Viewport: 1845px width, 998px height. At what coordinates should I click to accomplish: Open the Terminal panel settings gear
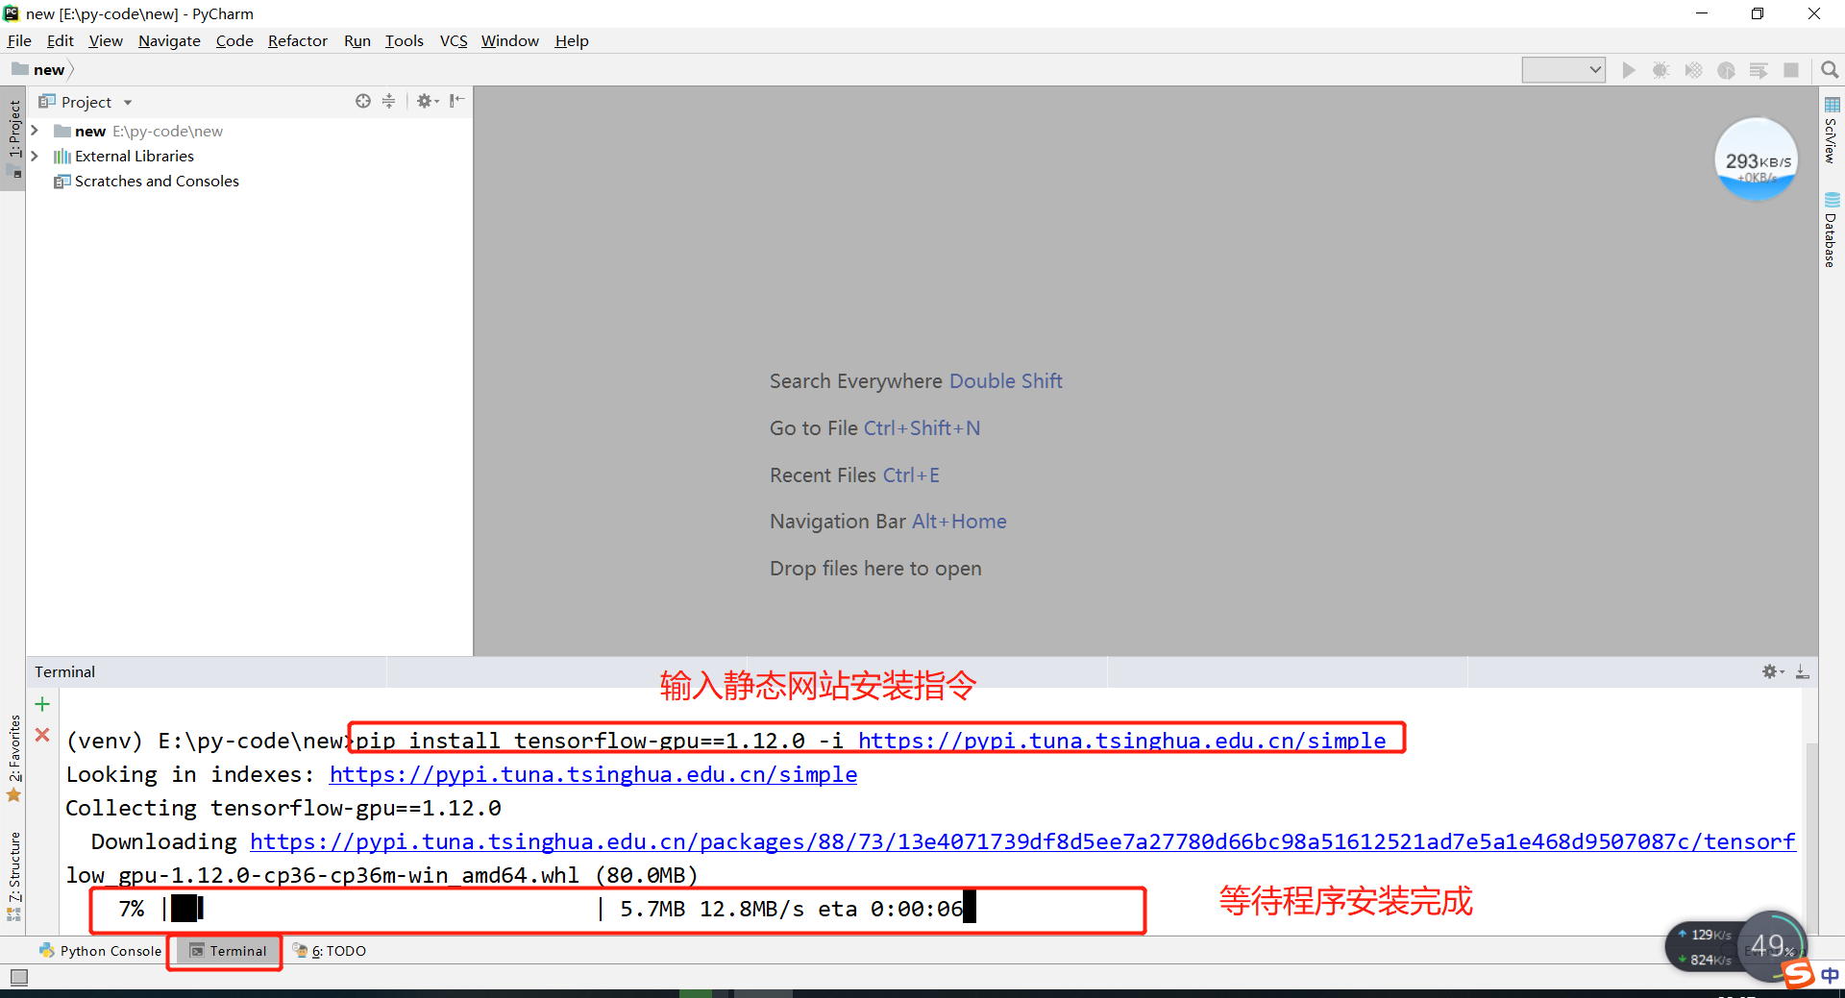pos(1770,671)
